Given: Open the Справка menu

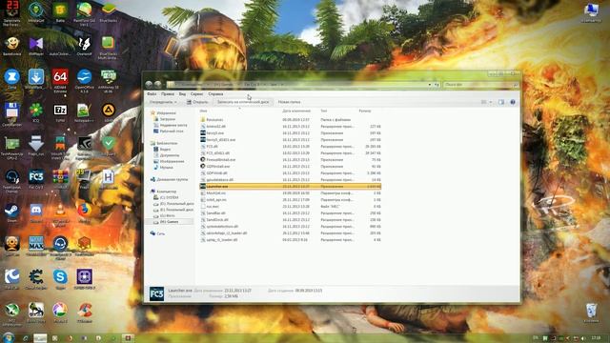Looking at the screenshot, I should [215, 93].
